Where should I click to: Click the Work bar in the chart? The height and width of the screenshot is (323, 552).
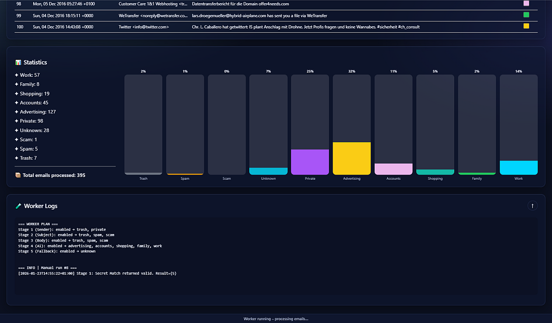click(518, 168)
